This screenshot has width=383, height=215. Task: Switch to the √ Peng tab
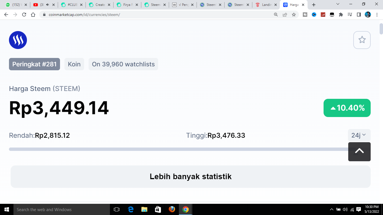(x=183, y=5)
